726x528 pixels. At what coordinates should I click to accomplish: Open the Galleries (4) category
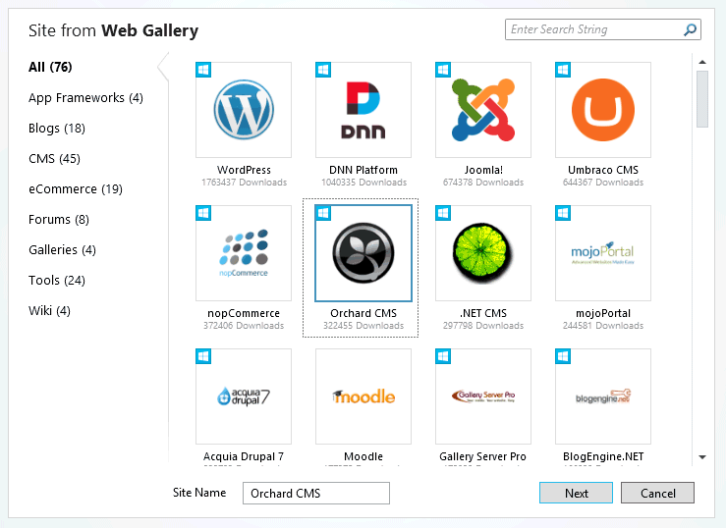click(x=62, y=249)
